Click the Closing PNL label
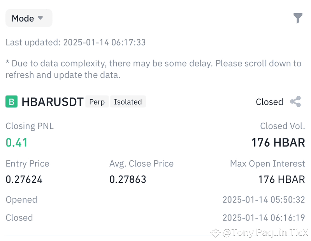 [x=30, y=126]
